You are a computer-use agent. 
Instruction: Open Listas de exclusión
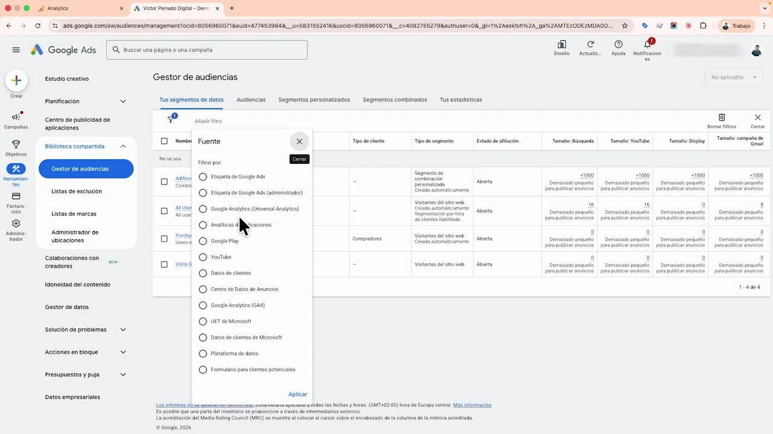tap(77, 192)
